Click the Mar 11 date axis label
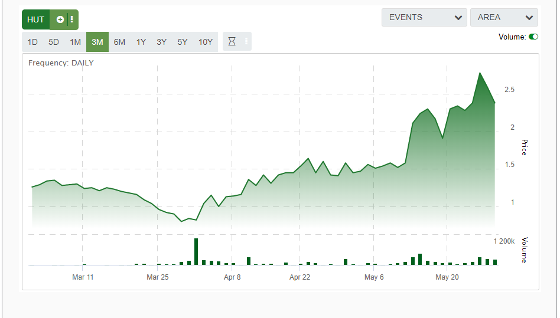 tap(83, 277)
